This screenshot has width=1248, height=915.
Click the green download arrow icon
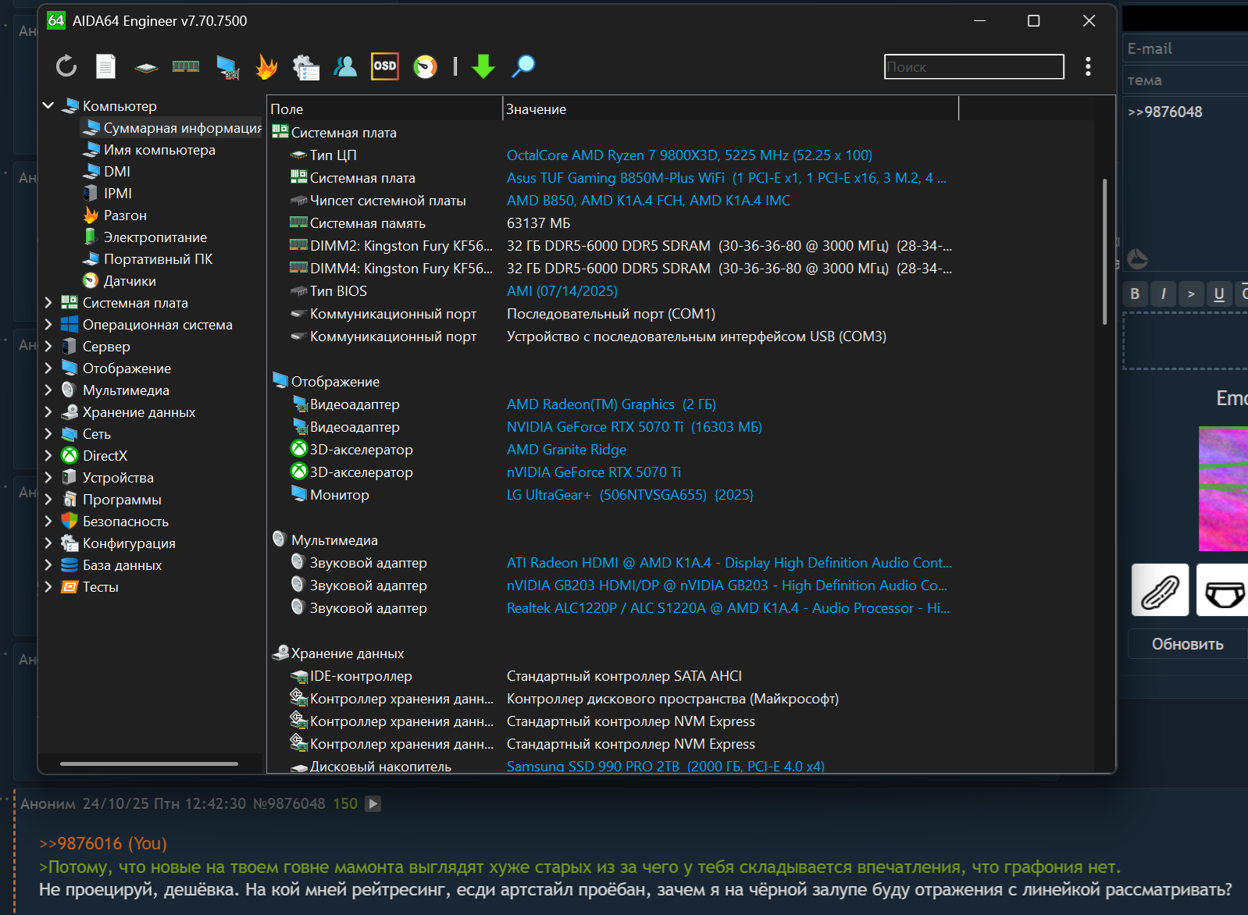tap(483, 66)
